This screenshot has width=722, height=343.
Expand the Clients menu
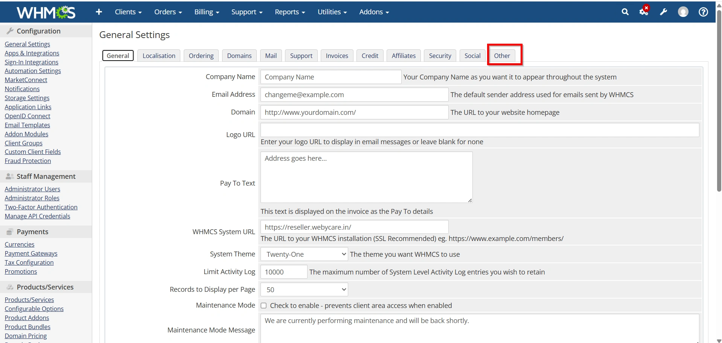click(128, 12)
